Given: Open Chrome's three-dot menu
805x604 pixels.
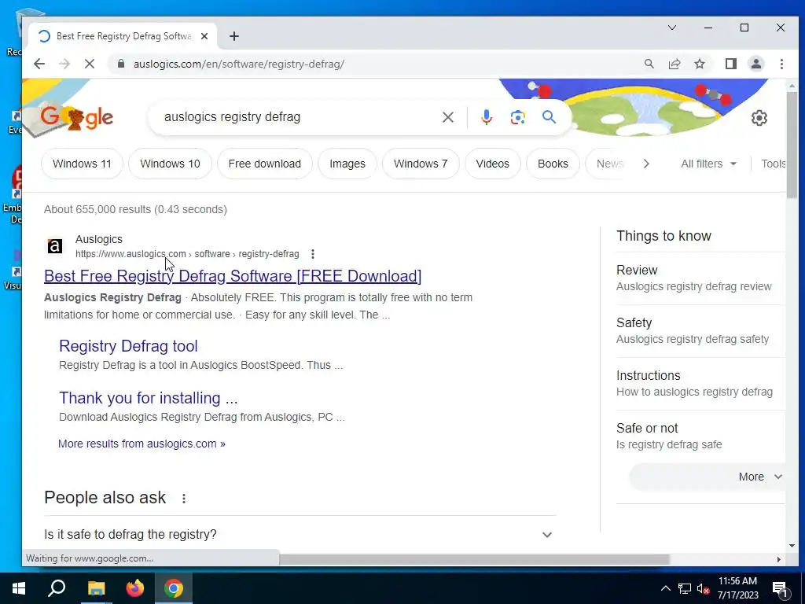Looking at the screenshot, I should pos(781,64).
